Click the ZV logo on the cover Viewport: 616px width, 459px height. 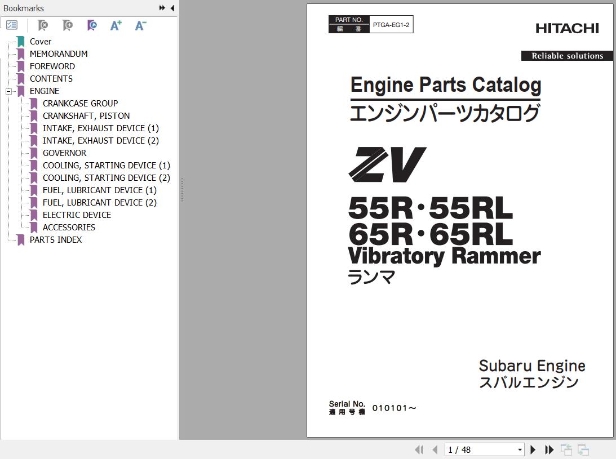click(387, 164)
